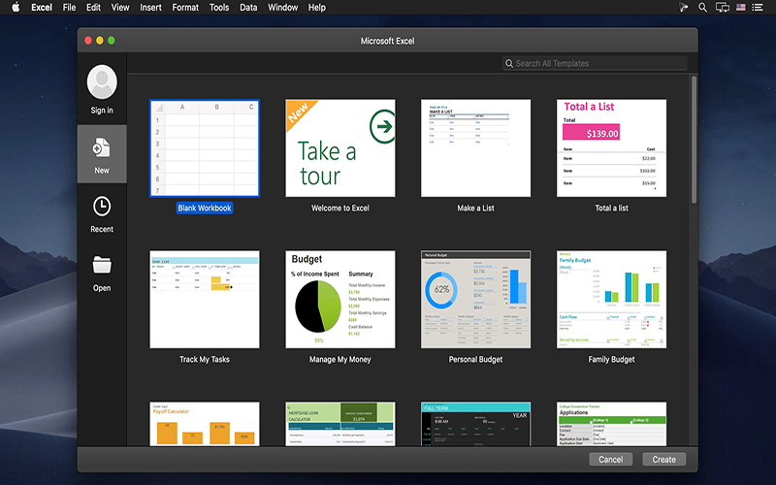The width and height of the screenshot is (776, 485).
Task: Click the 'New' sidebar label
Action: point(102,171)
